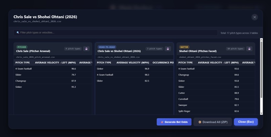
Task: Click the vertical scrollbar thumb
Action: (261, 70)
